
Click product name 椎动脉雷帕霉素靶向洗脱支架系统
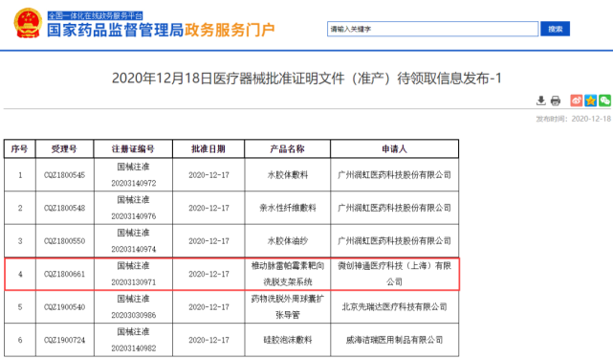288,274
